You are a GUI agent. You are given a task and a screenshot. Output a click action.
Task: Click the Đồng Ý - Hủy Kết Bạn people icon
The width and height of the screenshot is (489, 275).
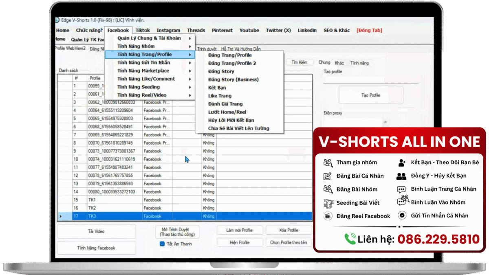[401, 176]
